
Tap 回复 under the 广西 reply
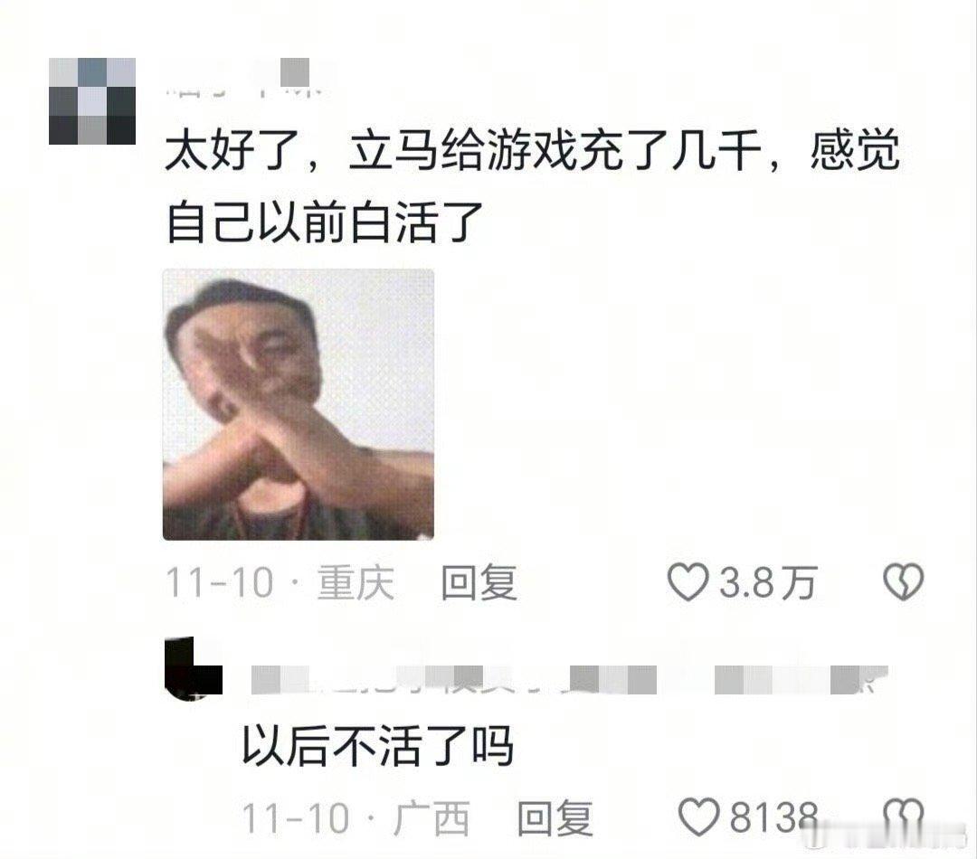point(555,818)
